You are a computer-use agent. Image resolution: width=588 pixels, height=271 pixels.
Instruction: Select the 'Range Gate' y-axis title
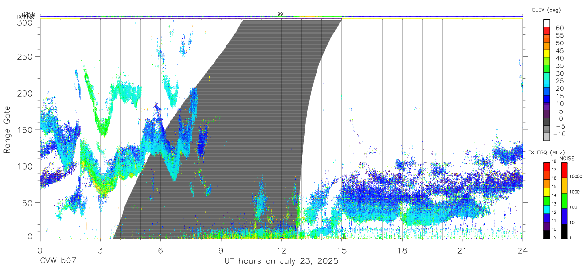tap(8, 129)
